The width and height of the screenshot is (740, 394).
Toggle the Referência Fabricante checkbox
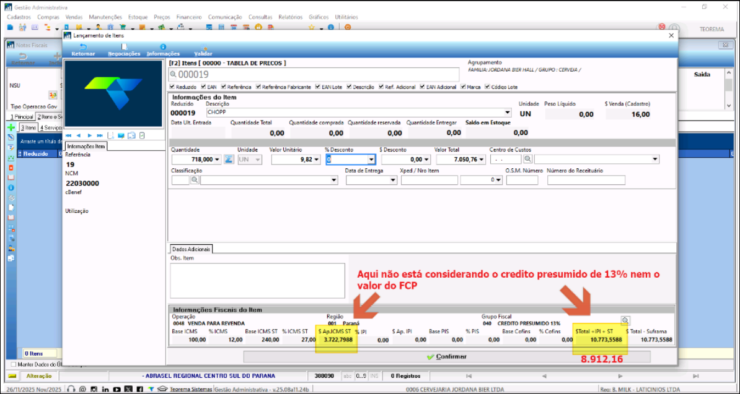tap(258, 87)
